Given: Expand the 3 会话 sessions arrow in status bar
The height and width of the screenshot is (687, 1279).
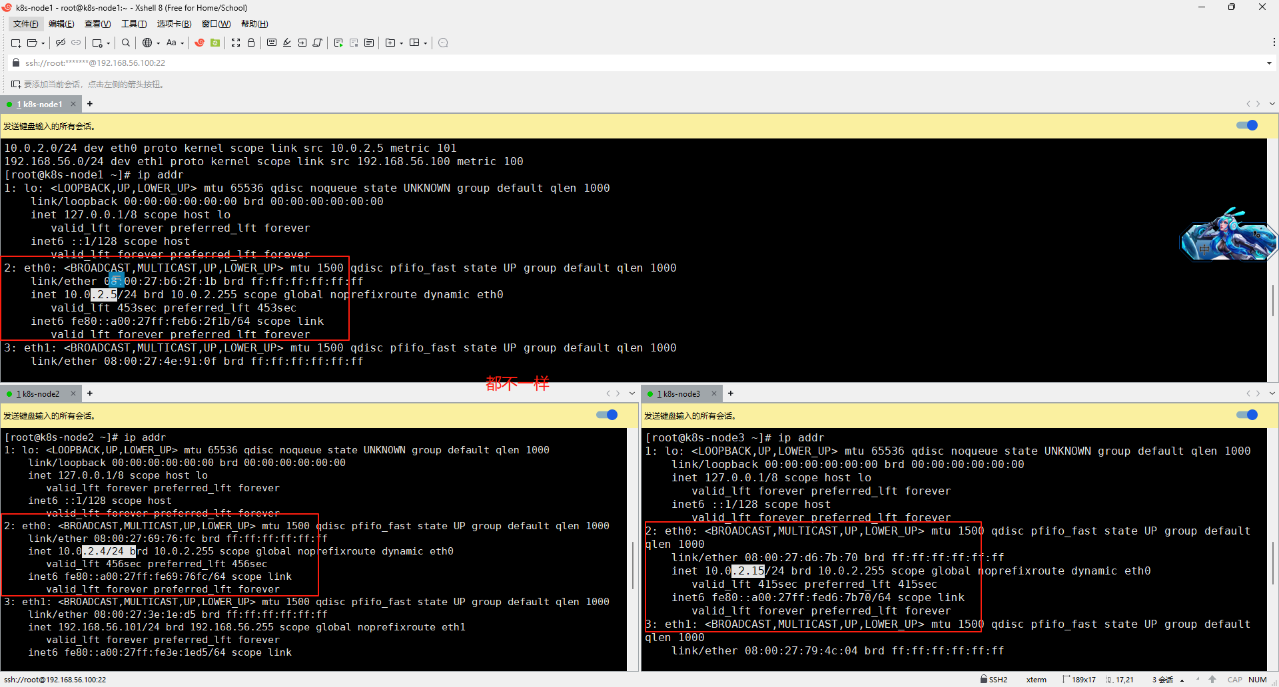Looking at the screenshot, I should [x=1182, y=680].
